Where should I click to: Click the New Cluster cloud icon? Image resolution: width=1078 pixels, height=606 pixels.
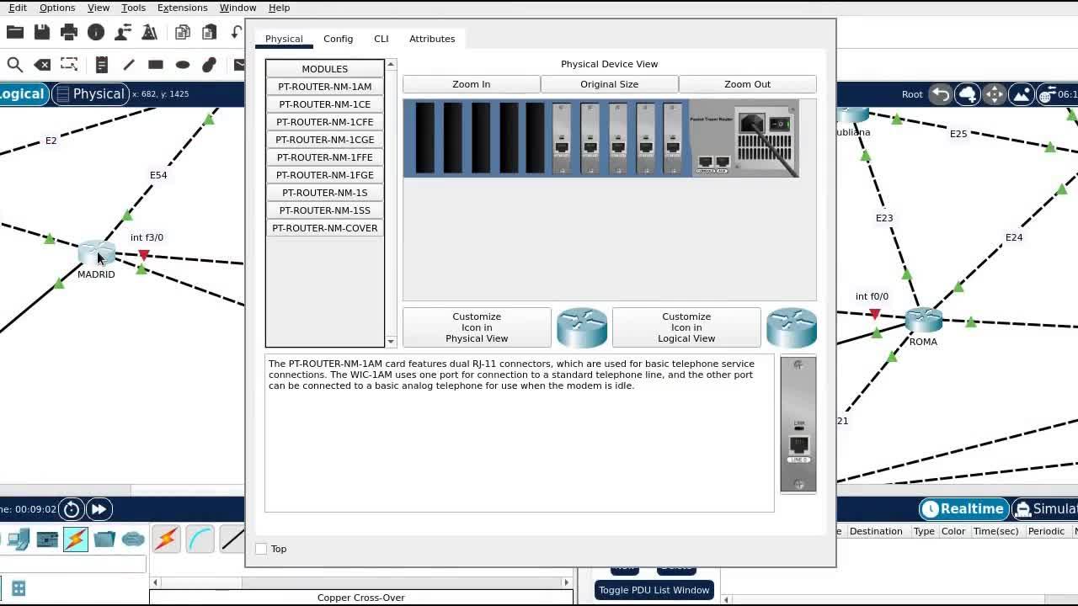point(968,94)
